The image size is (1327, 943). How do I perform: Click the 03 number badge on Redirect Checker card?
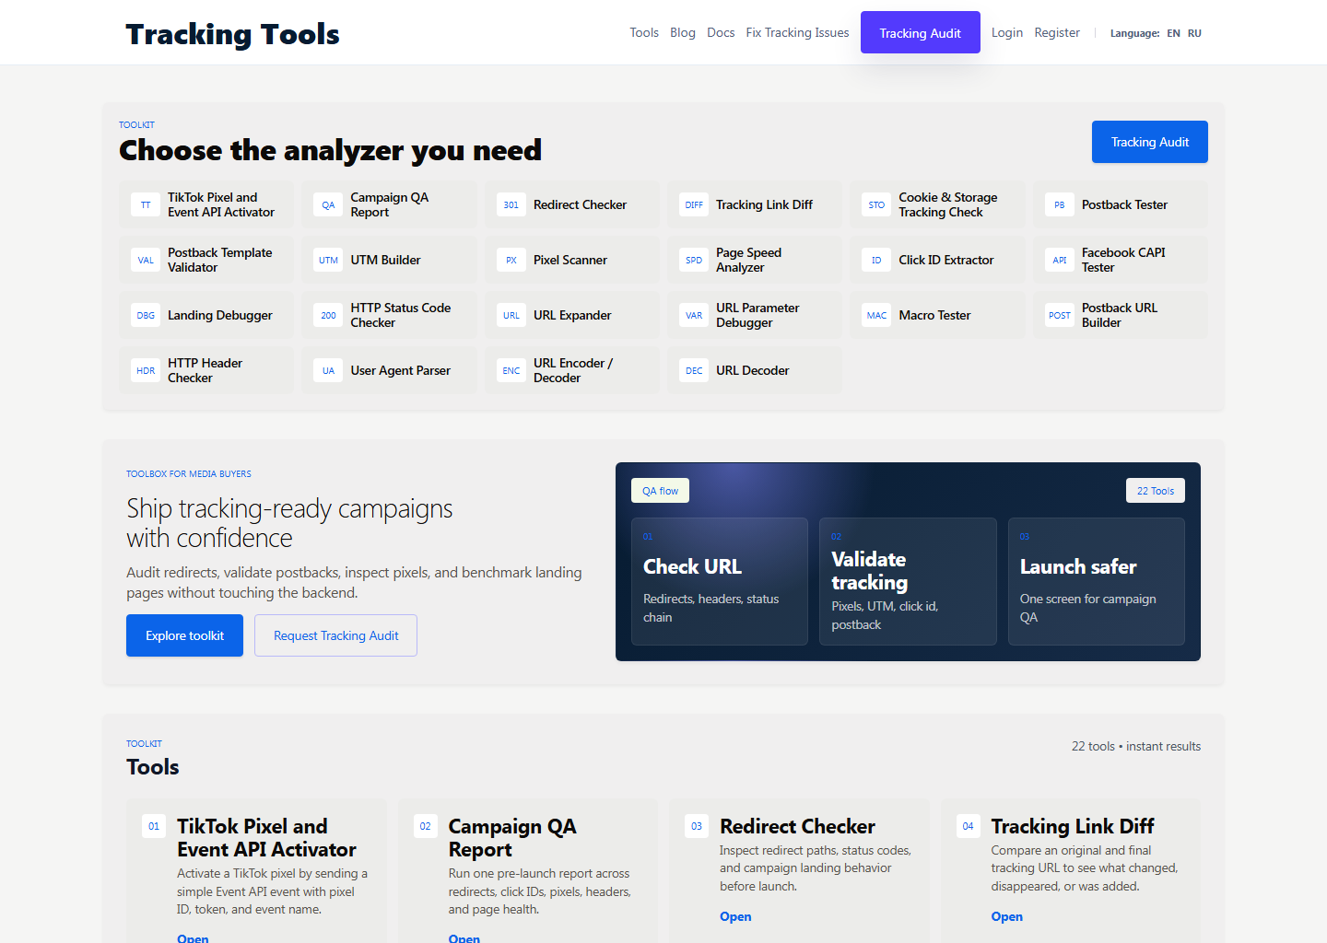(x=697, y=826)
